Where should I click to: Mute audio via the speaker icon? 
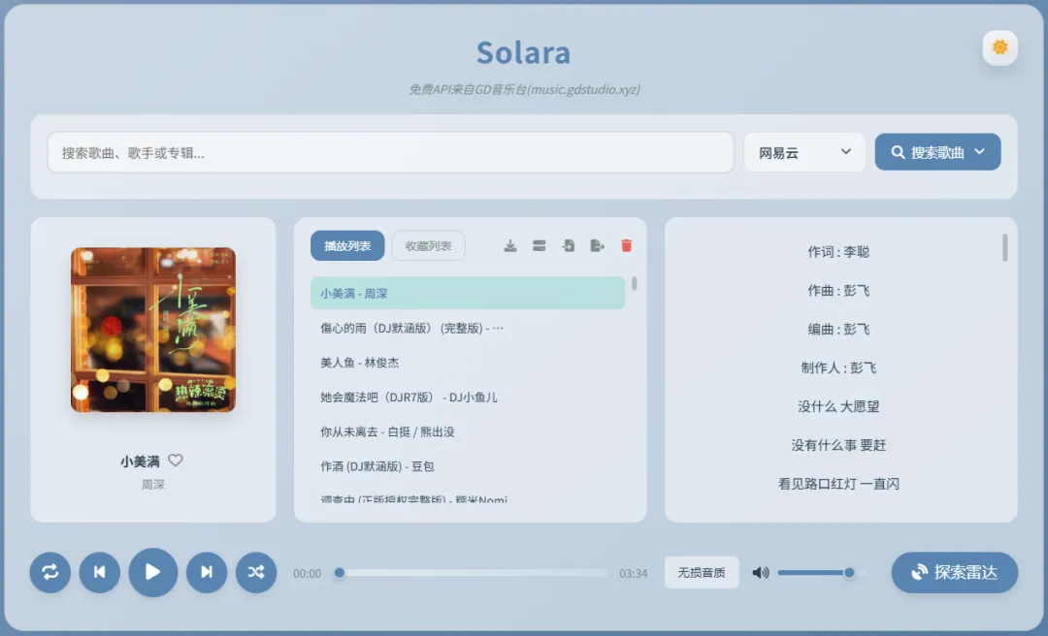click(760, 572)
